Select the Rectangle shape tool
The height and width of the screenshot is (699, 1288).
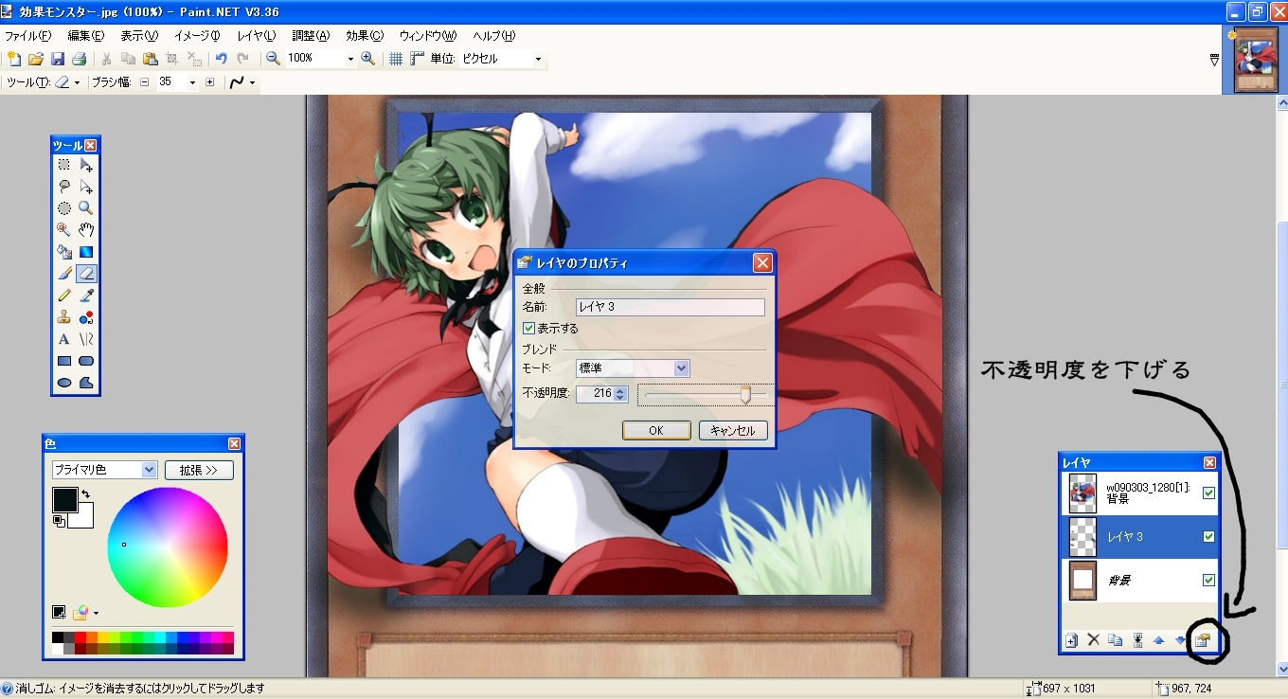[x=64, y=361]
